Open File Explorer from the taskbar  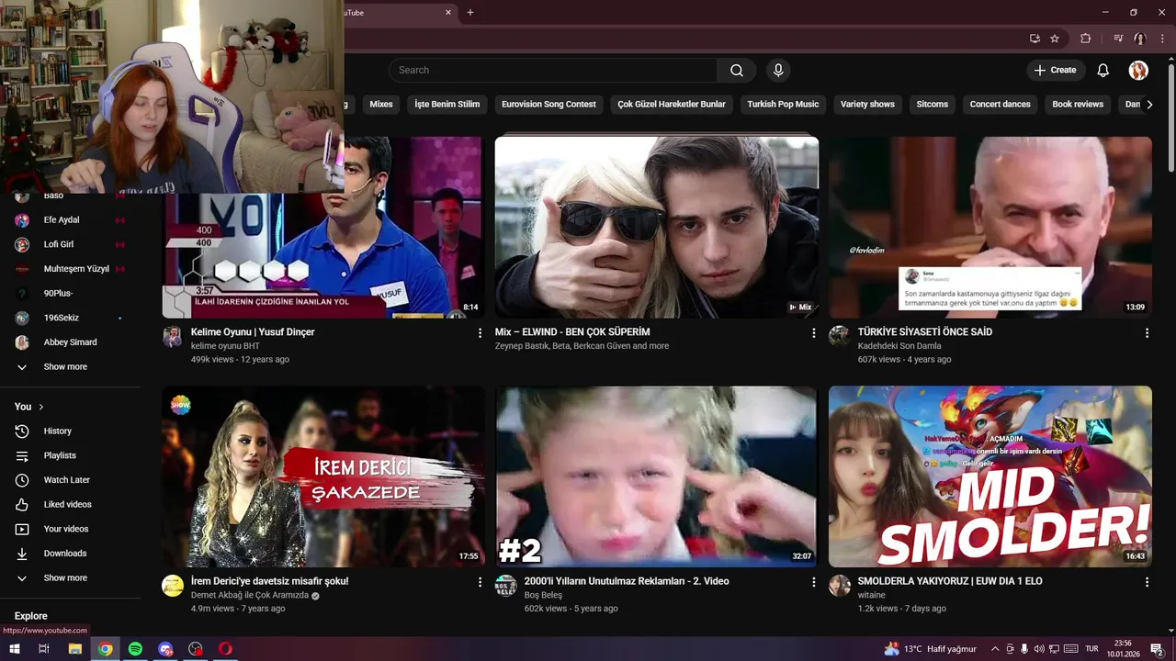tap(75, 649)
